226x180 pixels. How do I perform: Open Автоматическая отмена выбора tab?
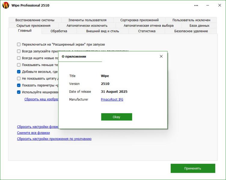[148, 25]
